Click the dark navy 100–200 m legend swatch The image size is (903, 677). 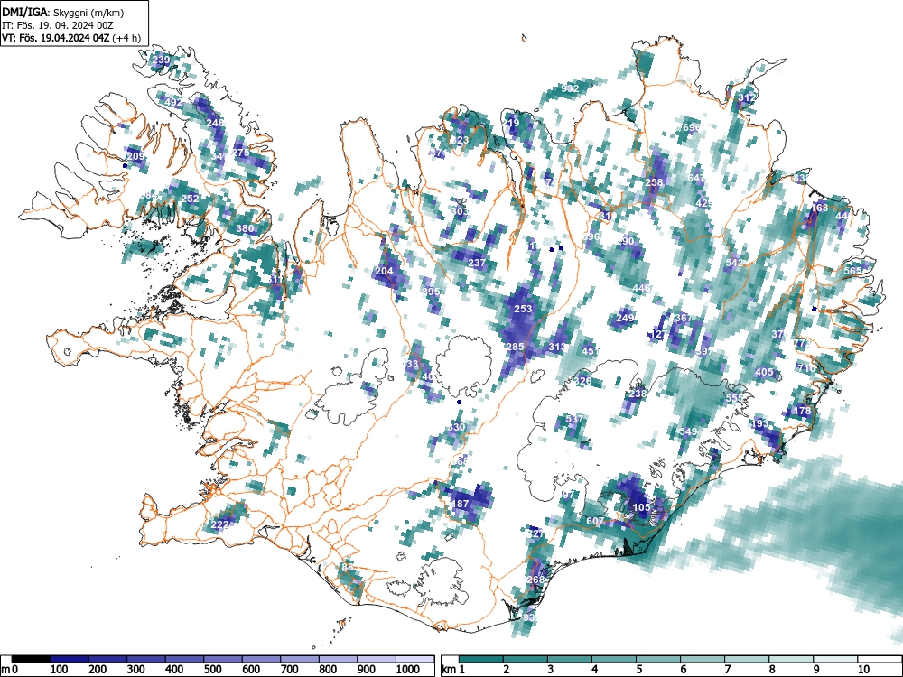click(x=70, y=659)
